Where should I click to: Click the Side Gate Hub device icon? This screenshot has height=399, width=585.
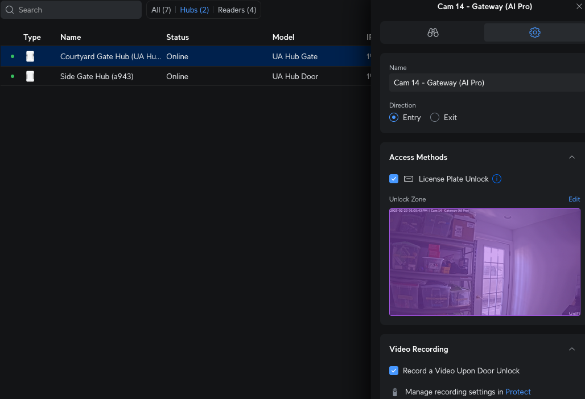[30, 76]
